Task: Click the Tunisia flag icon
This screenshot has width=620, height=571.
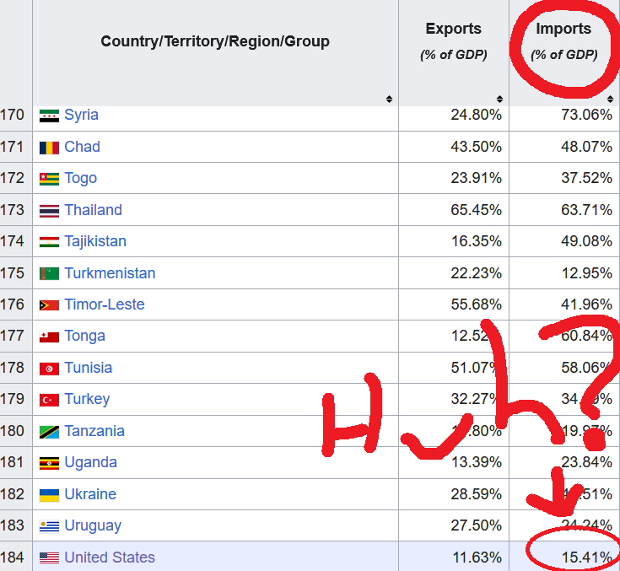Action: pos(49,369)
